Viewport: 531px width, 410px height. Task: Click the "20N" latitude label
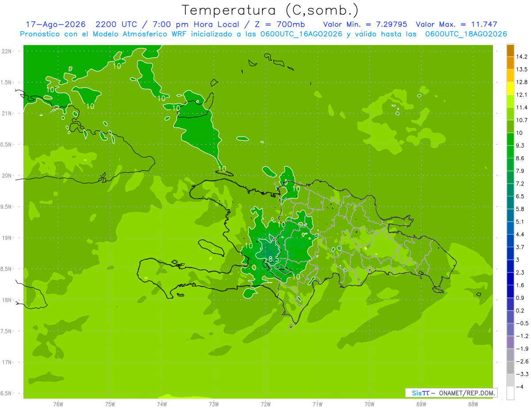coord(7,176)
